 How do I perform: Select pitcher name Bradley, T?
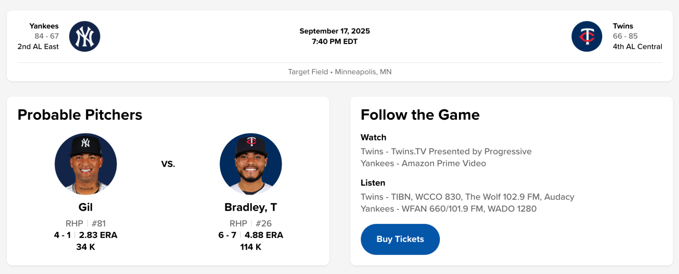pyautogui.click(x=250, y=207)
